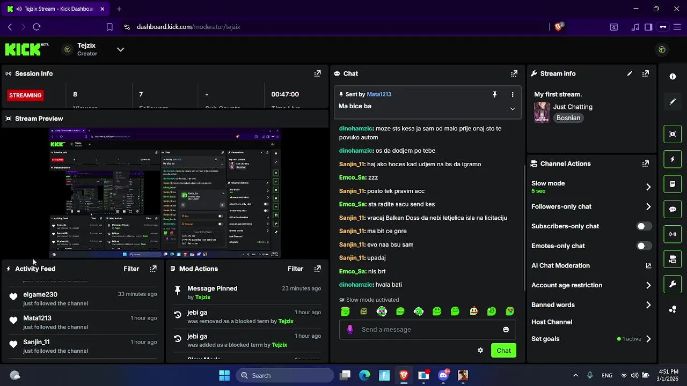Click the taskbar Search box
This screenshot has width=687, height=386.
[285, 375]
